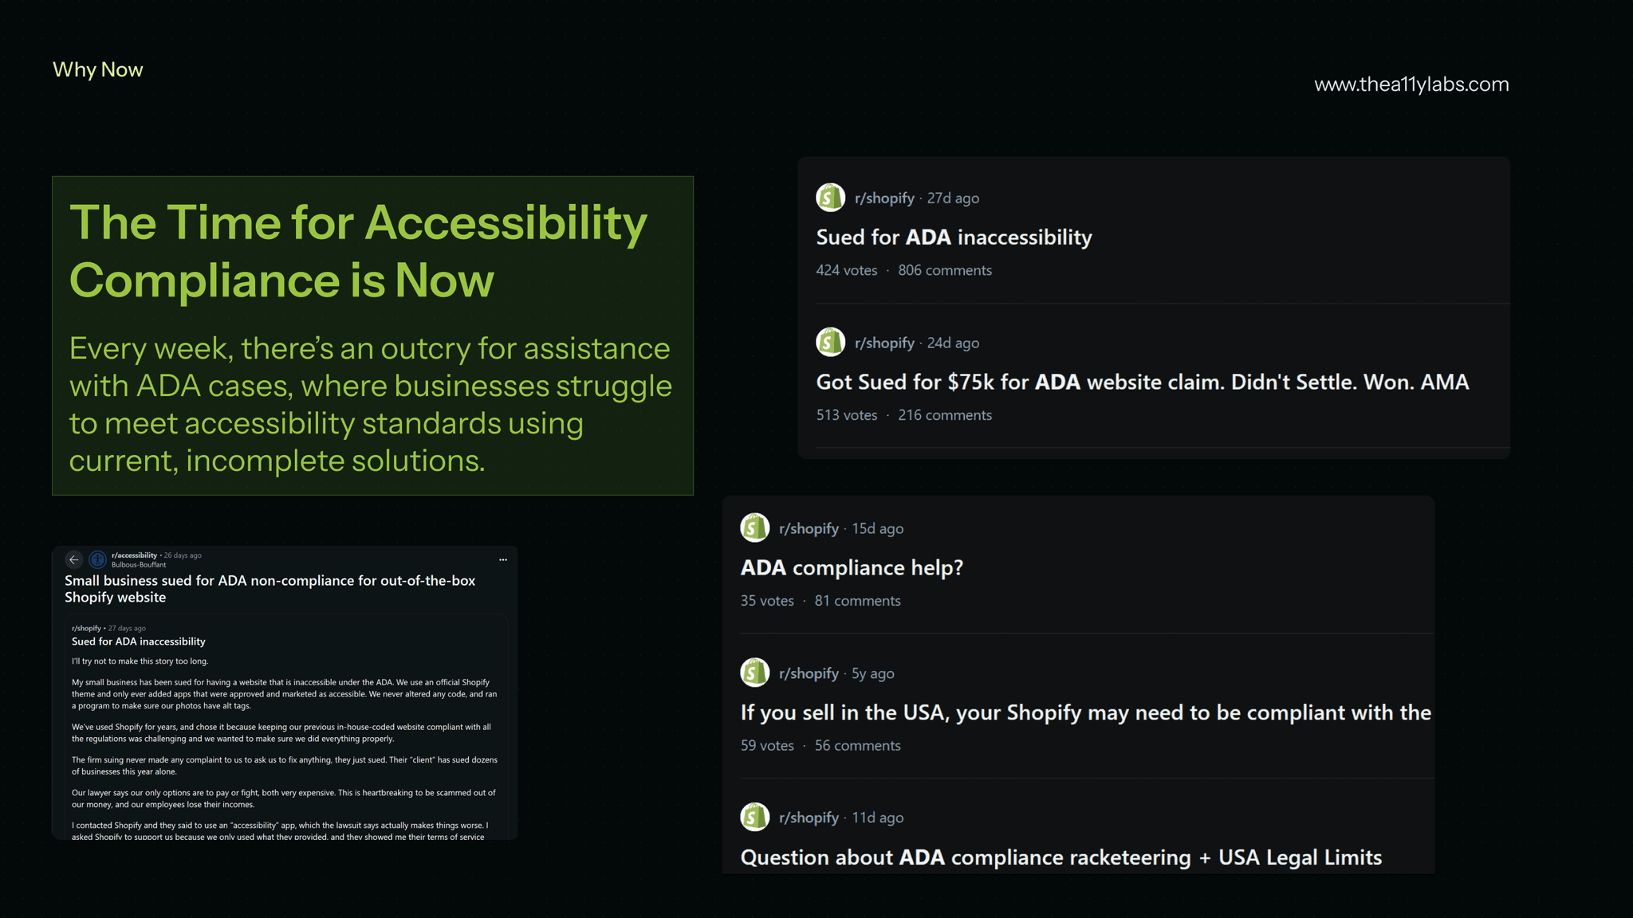Click the line 'I'll try not to make this story too long.'

click(x=140, y=661)
